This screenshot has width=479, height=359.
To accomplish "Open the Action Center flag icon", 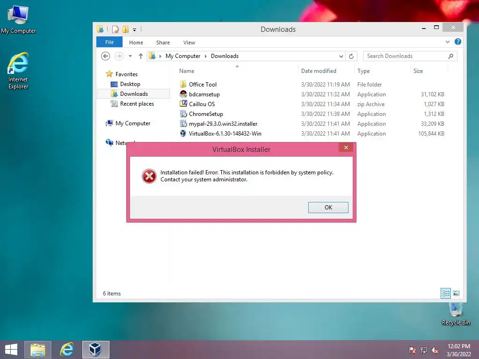I will coord(413,350).
